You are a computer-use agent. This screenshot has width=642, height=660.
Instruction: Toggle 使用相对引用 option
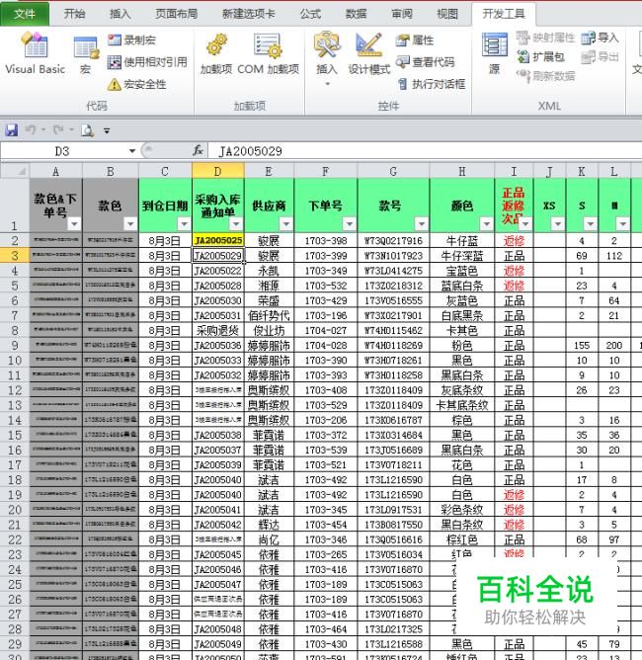pyautogui.click(x=147, y=62)
